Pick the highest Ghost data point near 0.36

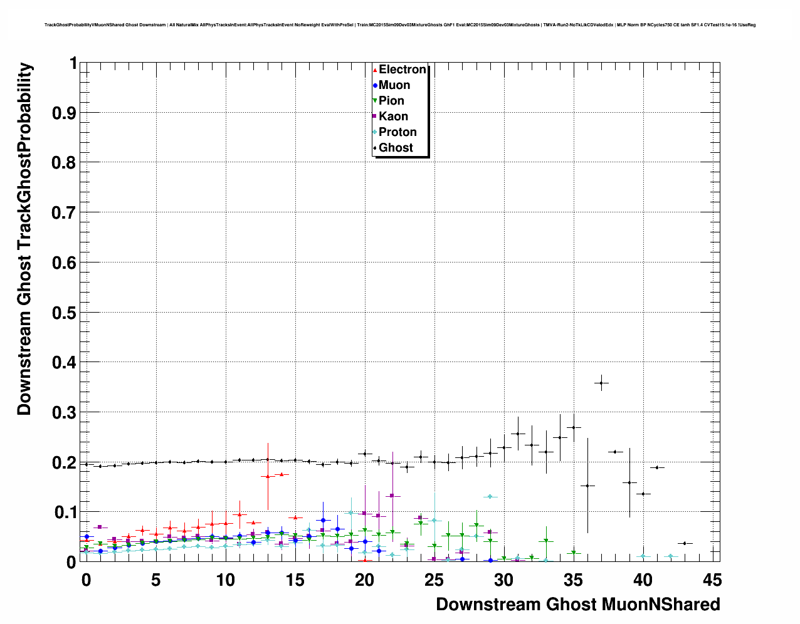tap(601, 383)
